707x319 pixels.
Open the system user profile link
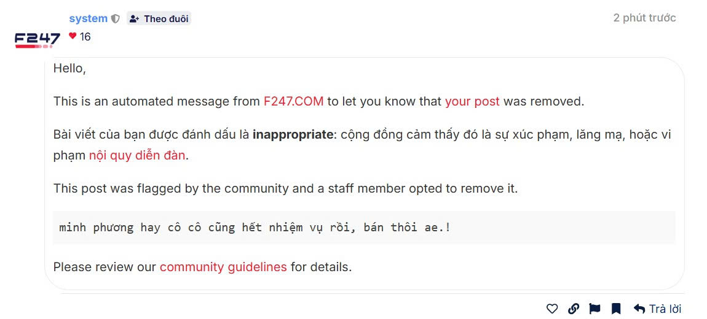88,18
